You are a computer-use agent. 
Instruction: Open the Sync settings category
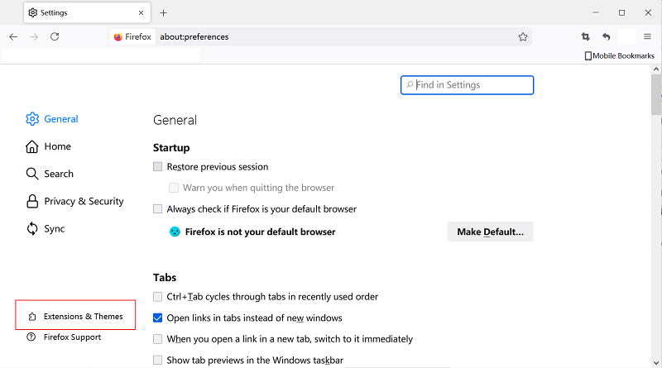[x=46, y=229]
